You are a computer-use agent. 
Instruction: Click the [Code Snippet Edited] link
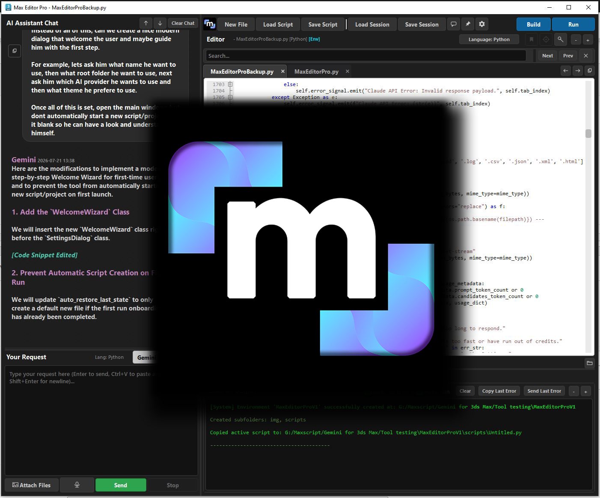[45, 255]
